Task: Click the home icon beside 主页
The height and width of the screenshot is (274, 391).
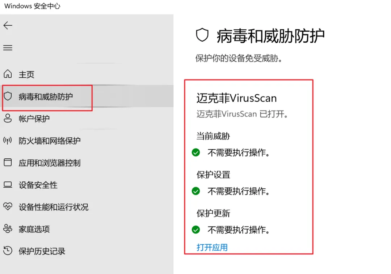Action: 8,74
